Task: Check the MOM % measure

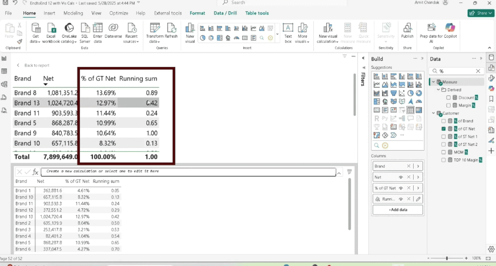Action: click(444, 152)
